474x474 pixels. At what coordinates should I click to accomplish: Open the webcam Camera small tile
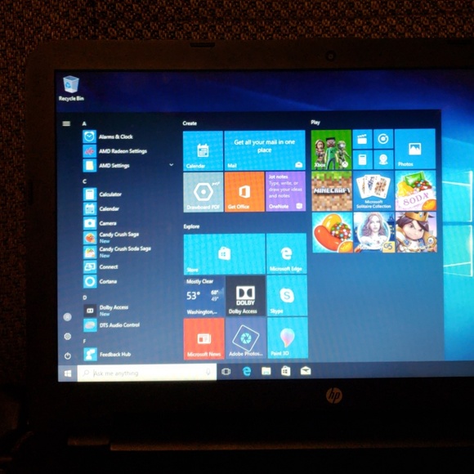383,159
